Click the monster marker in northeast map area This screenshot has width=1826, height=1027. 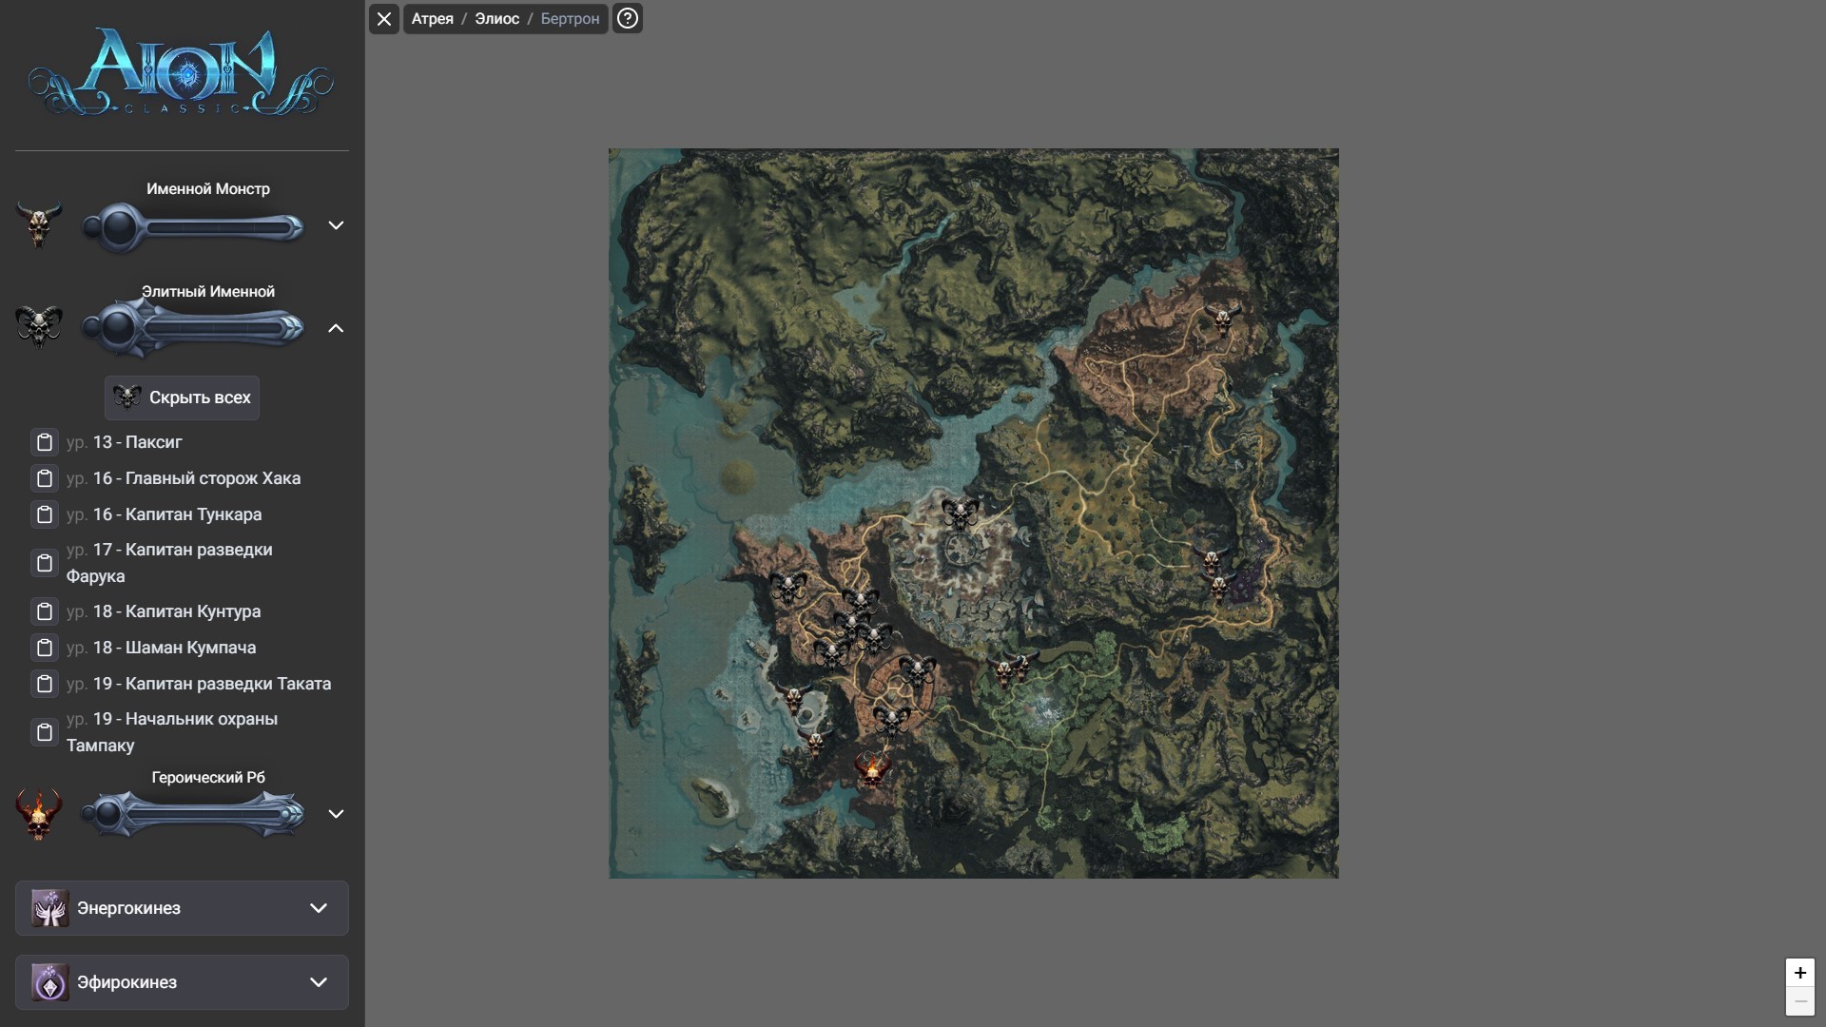(x=1223, y=320)
